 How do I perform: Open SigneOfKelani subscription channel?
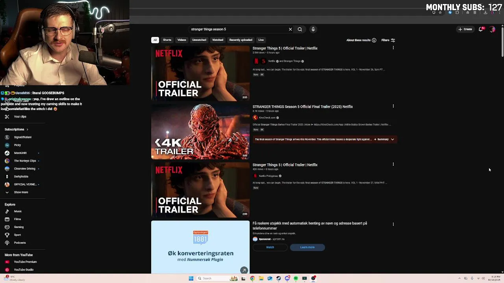pos(22,137)
